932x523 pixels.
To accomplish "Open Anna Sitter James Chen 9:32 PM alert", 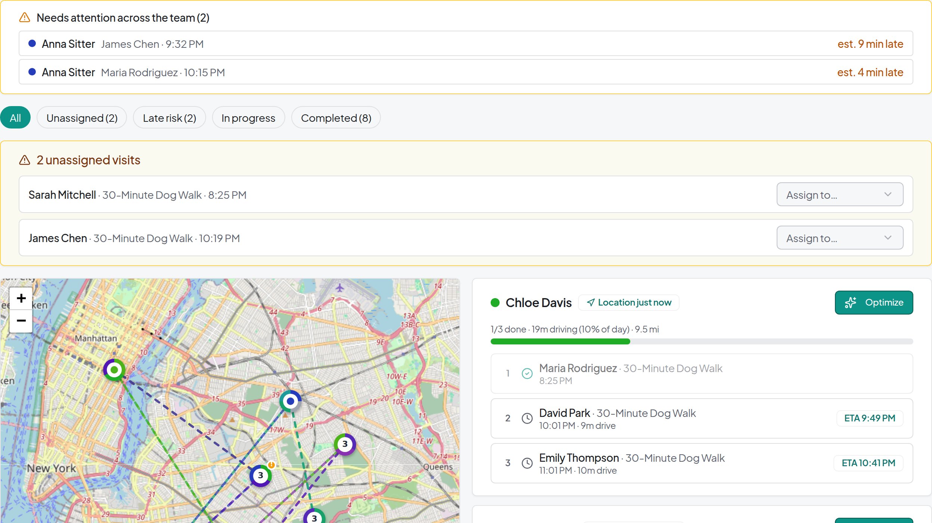I will tap(466, 44).
